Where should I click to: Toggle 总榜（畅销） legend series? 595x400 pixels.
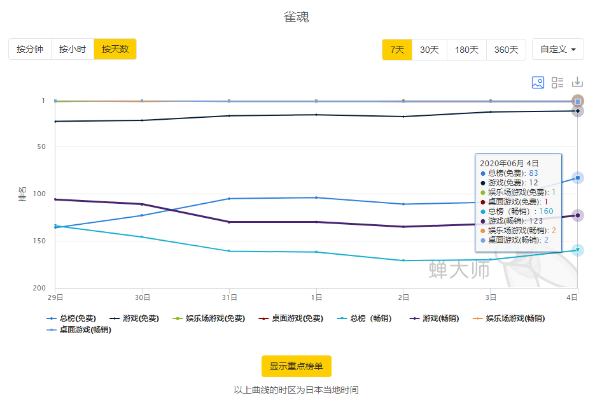pyautogui.click(x=364, y=318)
